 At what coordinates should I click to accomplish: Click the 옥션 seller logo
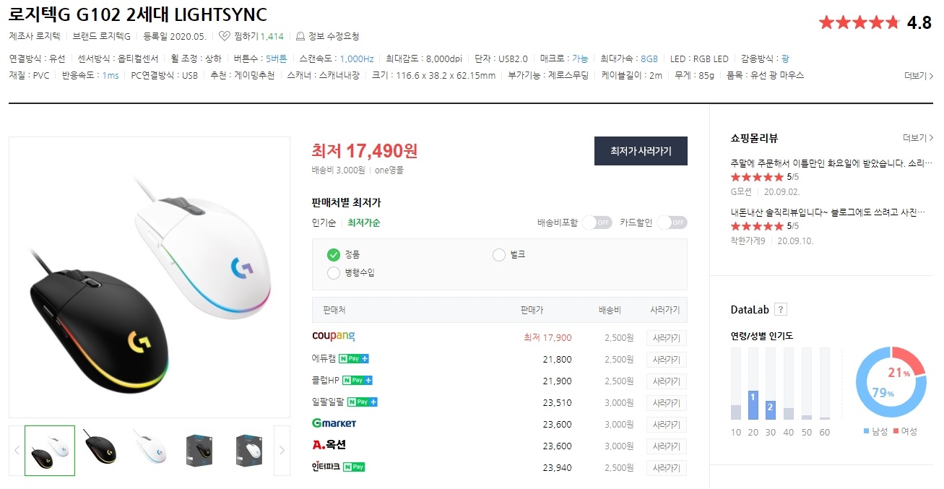point(329,445)
